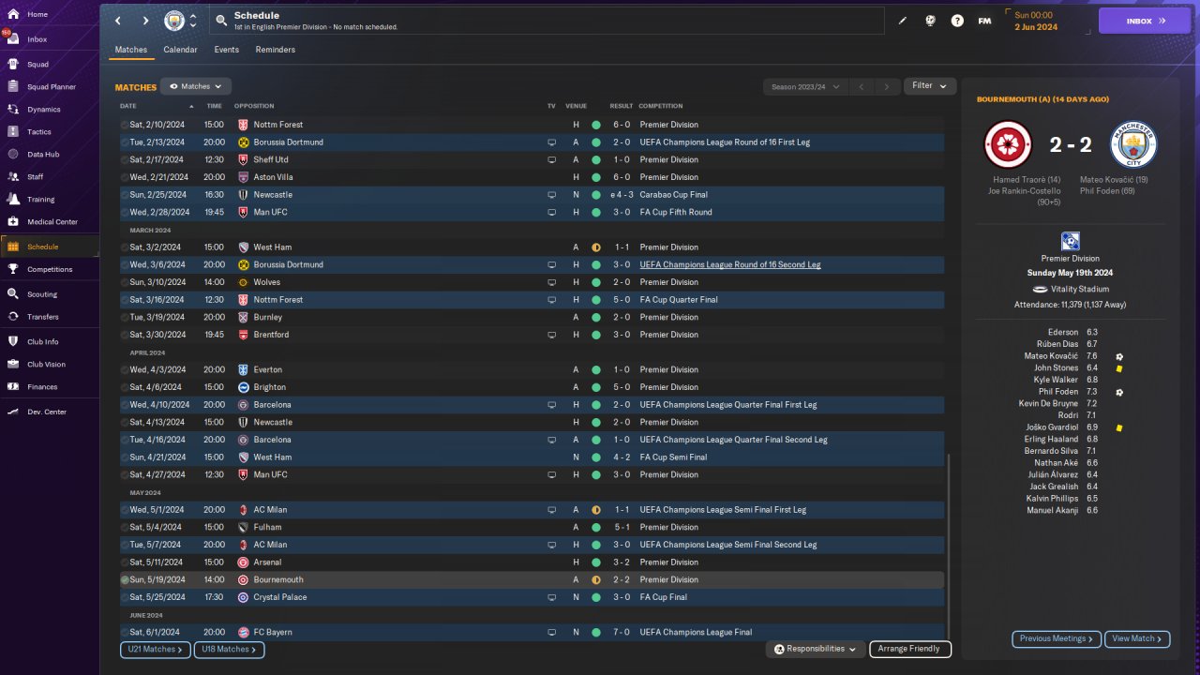Open the Tactics board icon
This screenshot has width=1200, height=675.
[13, 132]
